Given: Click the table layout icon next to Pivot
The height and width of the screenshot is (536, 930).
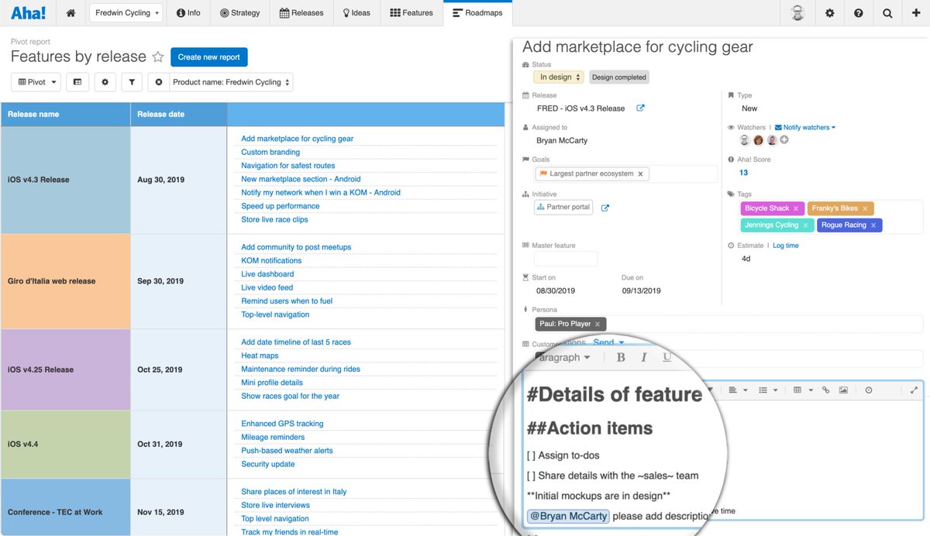Looking at the screenshot, I should coord(77,81).
